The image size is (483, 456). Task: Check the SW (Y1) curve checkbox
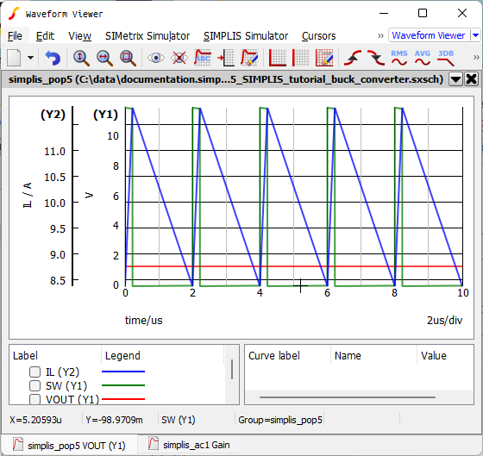coord(34,385)
